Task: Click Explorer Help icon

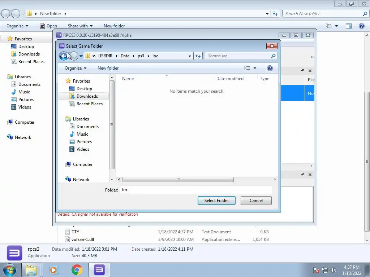Action: coord(361,26)
